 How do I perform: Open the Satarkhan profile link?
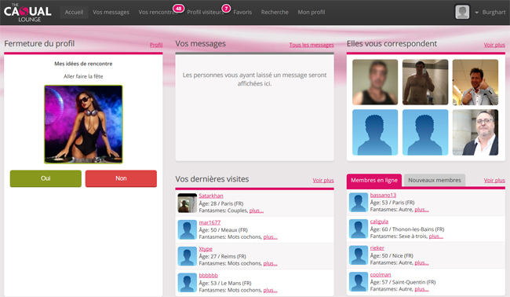[211, 196]
